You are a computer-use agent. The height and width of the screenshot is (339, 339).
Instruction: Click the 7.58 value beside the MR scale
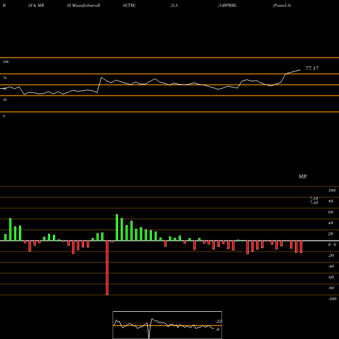tap(314, 199)
